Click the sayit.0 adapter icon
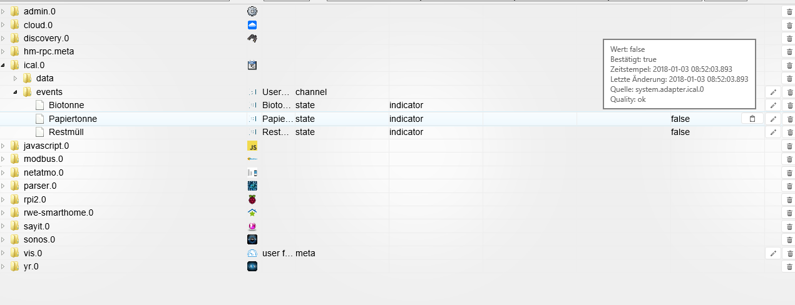795x305 pixels. pos(252,226)
